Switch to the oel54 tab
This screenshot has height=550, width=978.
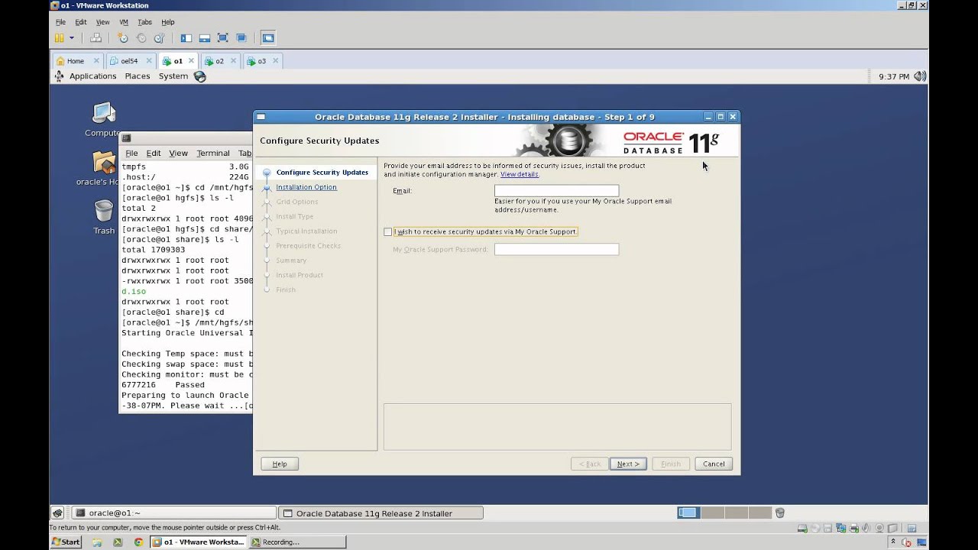[129, 61]
